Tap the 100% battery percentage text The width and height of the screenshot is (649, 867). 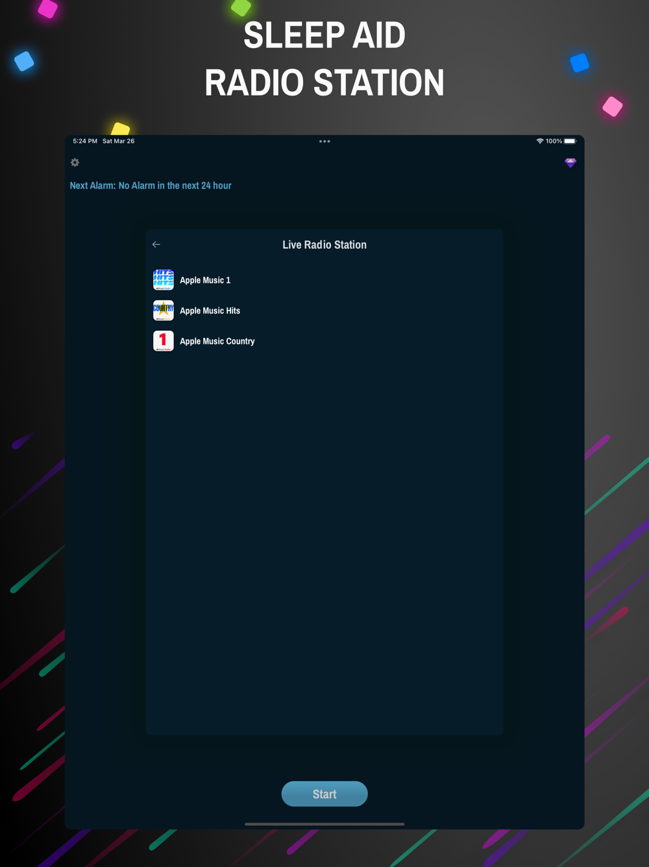554,141
